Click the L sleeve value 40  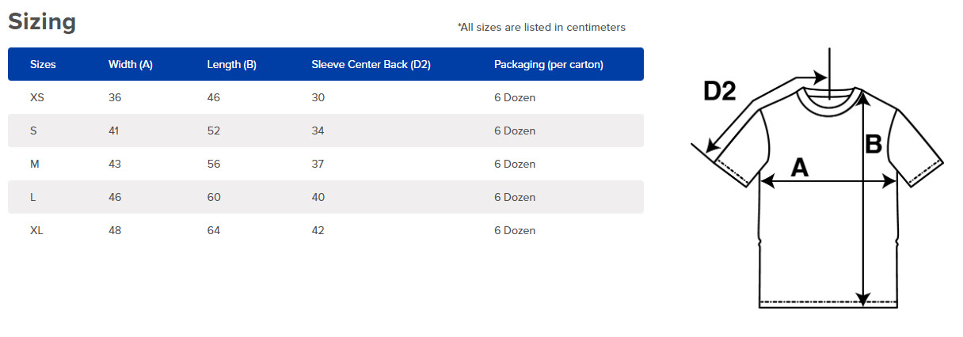click(318, 198)
